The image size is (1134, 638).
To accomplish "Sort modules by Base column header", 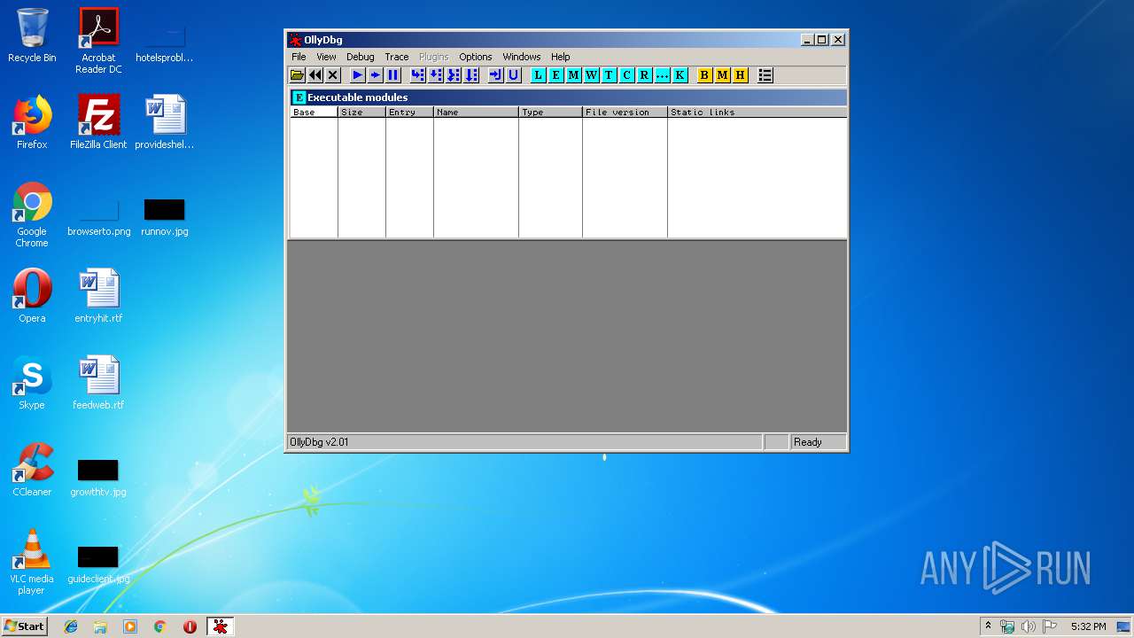I will (314, 113).
